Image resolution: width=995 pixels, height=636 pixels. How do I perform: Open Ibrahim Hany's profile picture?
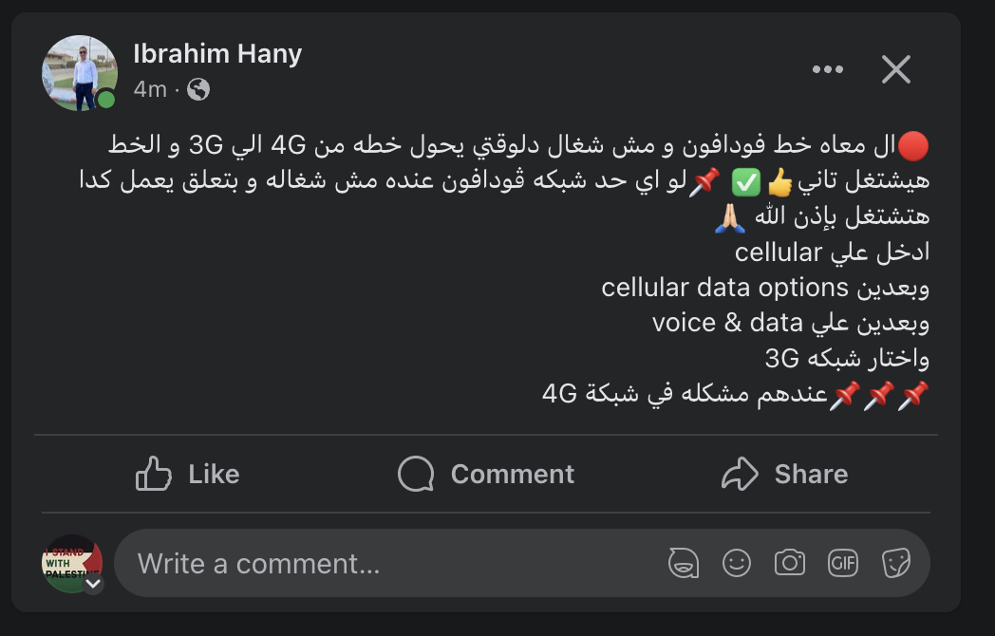point(79,72)
